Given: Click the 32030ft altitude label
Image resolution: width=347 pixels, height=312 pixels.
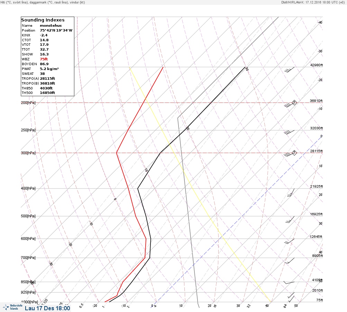Looking at the screenshot, I should [317, 128].
